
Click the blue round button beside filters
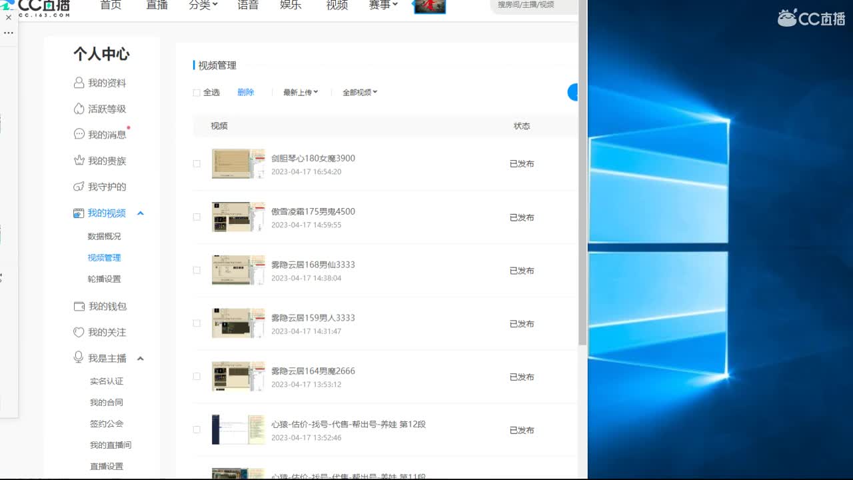click(x=572, y=93)
